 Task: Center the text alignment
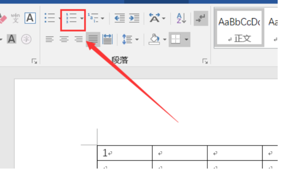(64, 39)
